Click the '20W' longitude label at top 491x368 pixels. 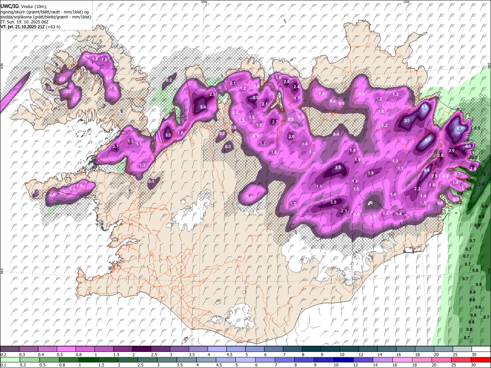(204, 2)
